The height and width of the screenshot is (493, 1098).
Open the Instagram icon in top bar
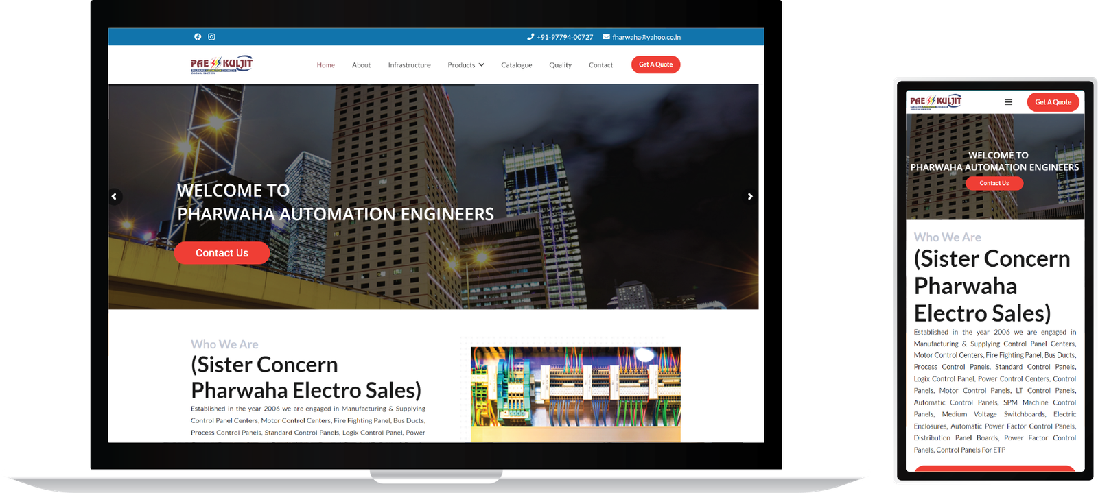pos(211,37)
